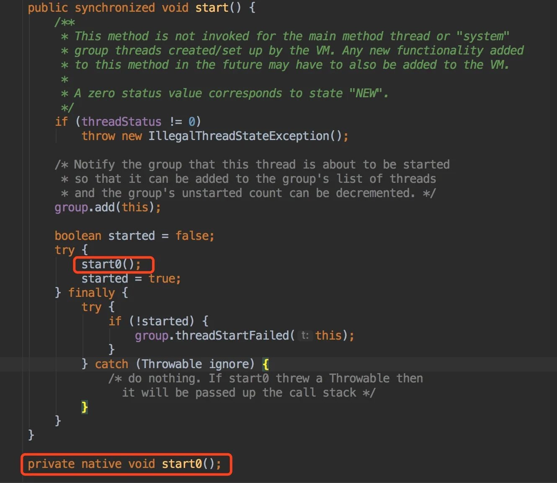Click the 'throw new' keywords
Image resolution: width=557 pixels, height=483 pixels.
pyautogui.click(x=111, y=136)
